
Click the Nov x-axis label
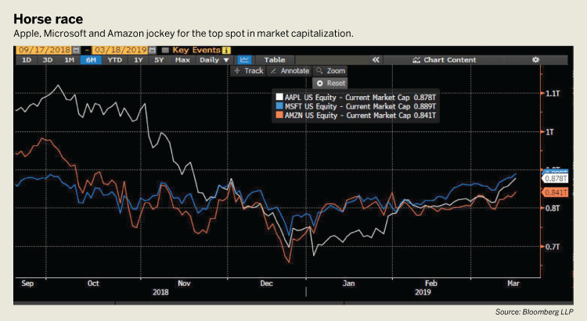tap(184, 284)
